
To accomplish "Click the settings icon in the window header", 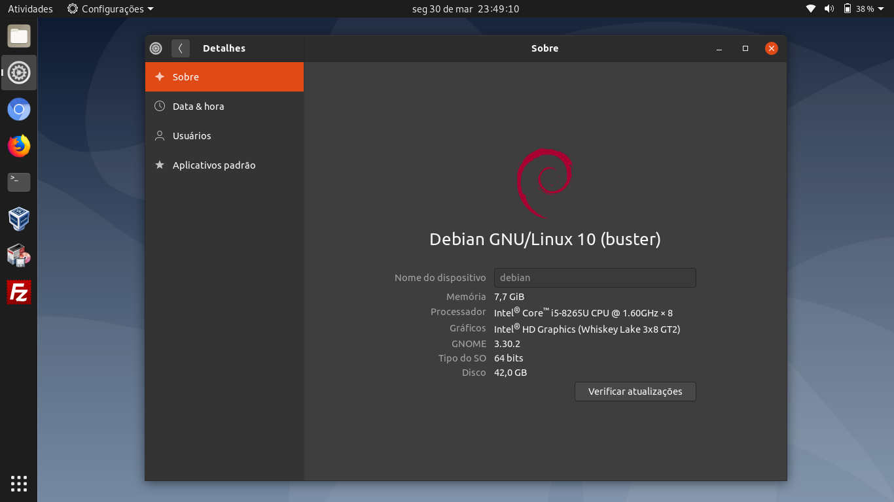I will tap(156, 48).
